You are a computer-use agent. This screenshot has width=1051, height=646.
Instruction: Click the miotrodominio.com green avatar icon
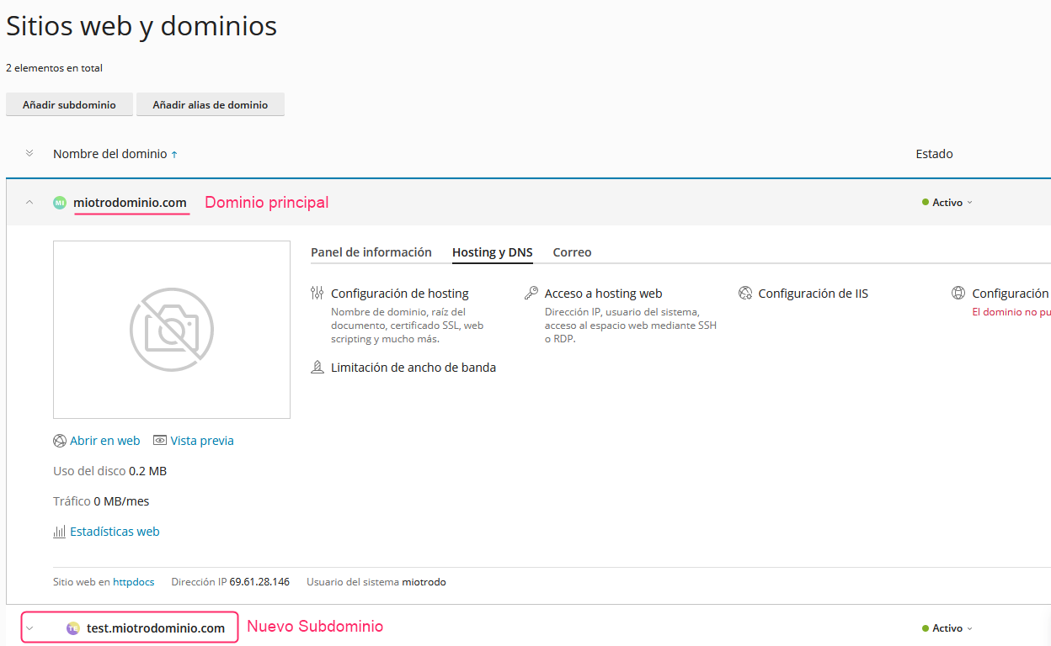point(60,203)
